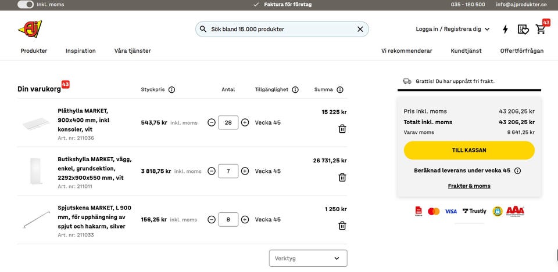The height and width of the screenshot is (272, 558).
Task: Click the Trustly payment logo
Action: (474, 211)
